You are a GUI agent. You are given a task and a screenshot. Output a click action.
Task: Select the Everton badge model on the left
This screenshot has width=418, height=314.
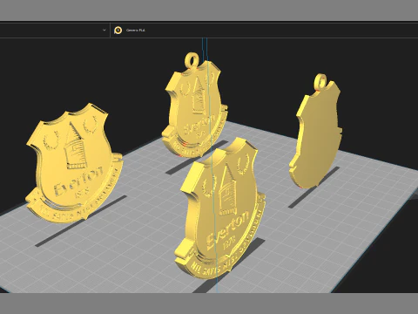(x=74, y=163)
